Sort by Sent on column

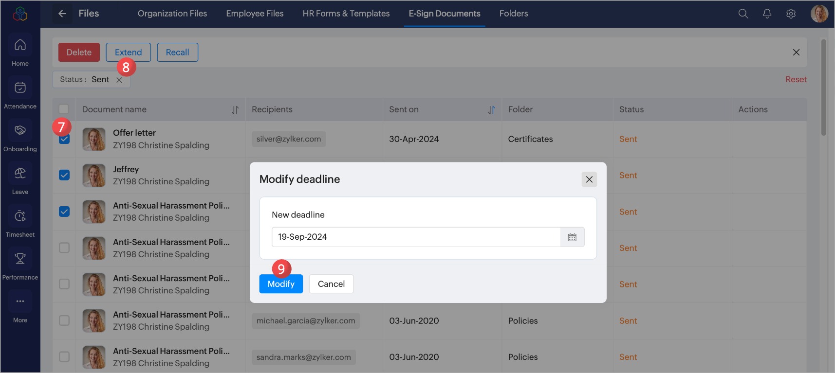[x=491, y=110]
